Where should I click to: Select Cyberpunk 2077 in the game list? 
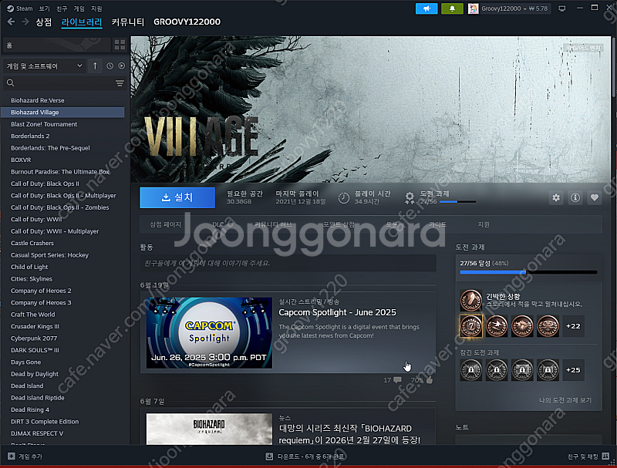[x=35, y=338]
